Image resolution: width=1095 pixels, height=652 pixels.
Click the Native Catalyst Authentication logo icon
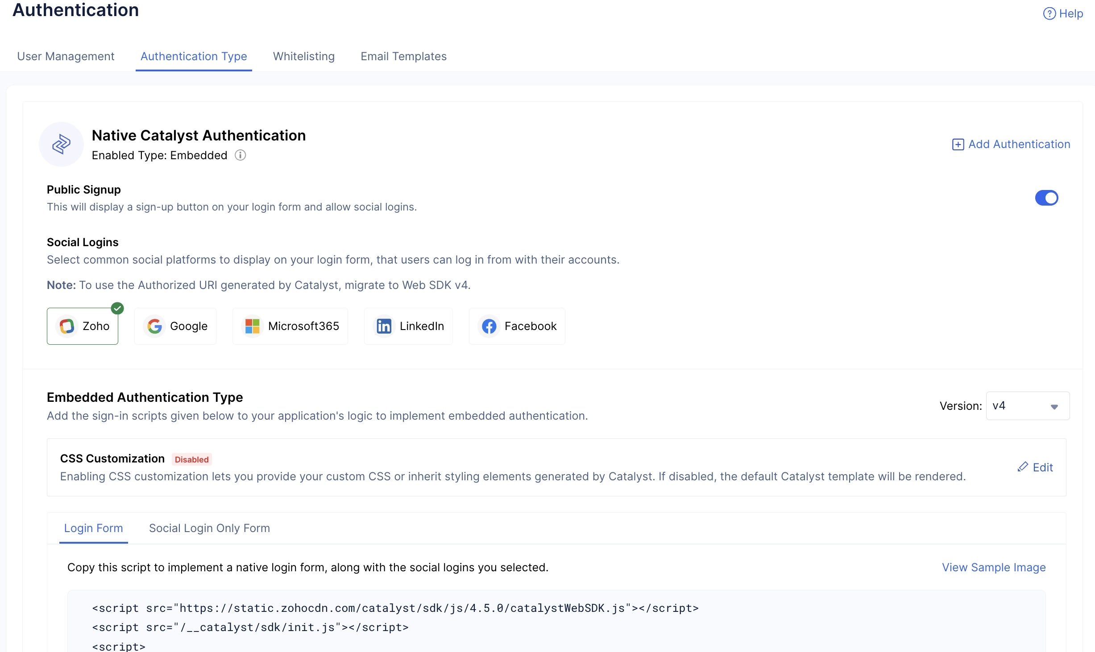point(61,144)
